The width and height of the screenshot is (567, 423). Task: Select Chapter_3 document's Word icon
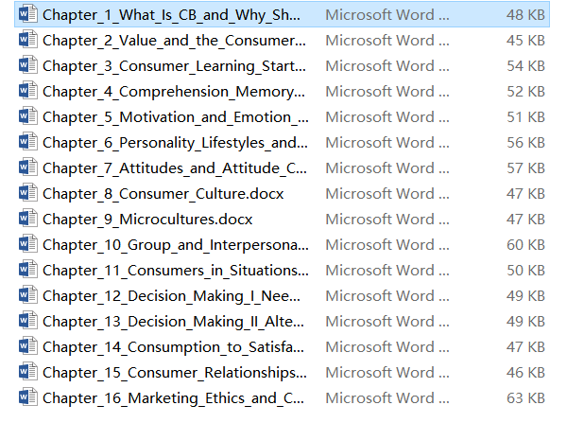[x=27, y=65]
